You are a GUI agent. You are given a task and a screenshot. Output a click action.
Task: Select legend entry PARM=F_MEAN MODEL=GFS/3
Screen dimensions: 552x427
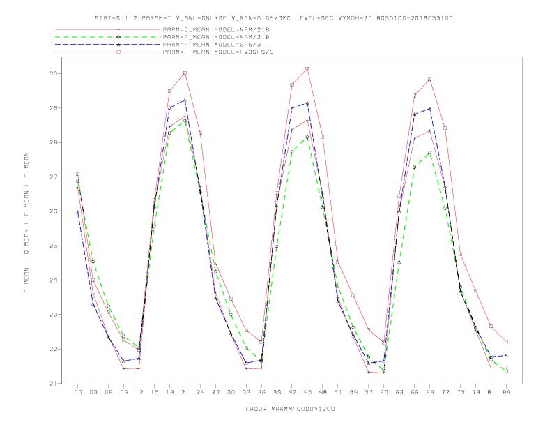pos(212,45)
